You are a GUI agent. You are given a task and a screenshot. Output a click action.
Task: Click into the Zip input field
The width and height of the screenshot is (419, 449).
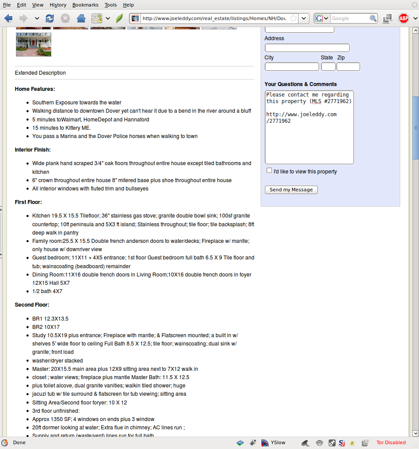click(348, 67)
